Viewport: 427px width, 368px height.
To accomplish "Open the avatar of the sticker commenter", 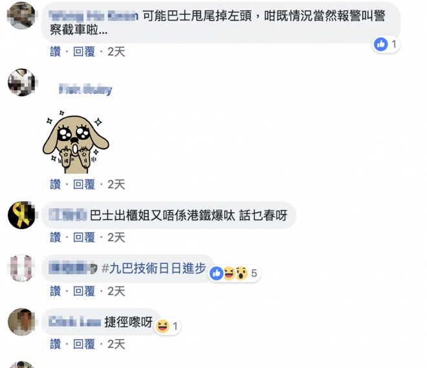I will tap(21, 83).
